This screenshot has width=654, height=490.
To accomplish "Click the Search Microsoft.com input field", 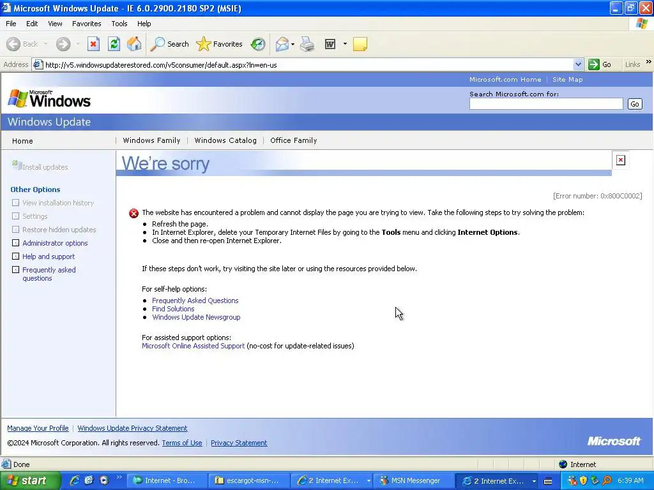I will point(546,104).
